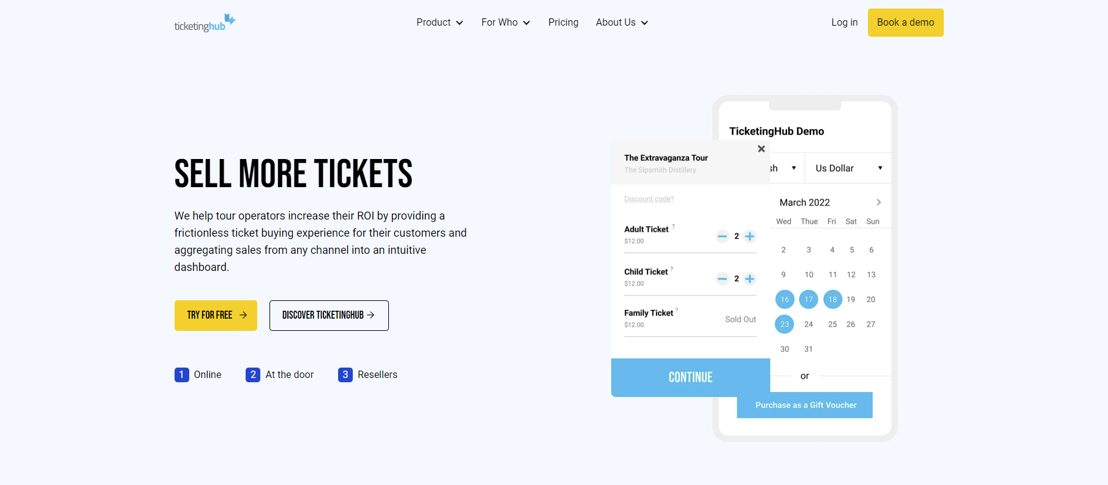Decrease Child Ticket quantity with minus icon

coord(722,279)
